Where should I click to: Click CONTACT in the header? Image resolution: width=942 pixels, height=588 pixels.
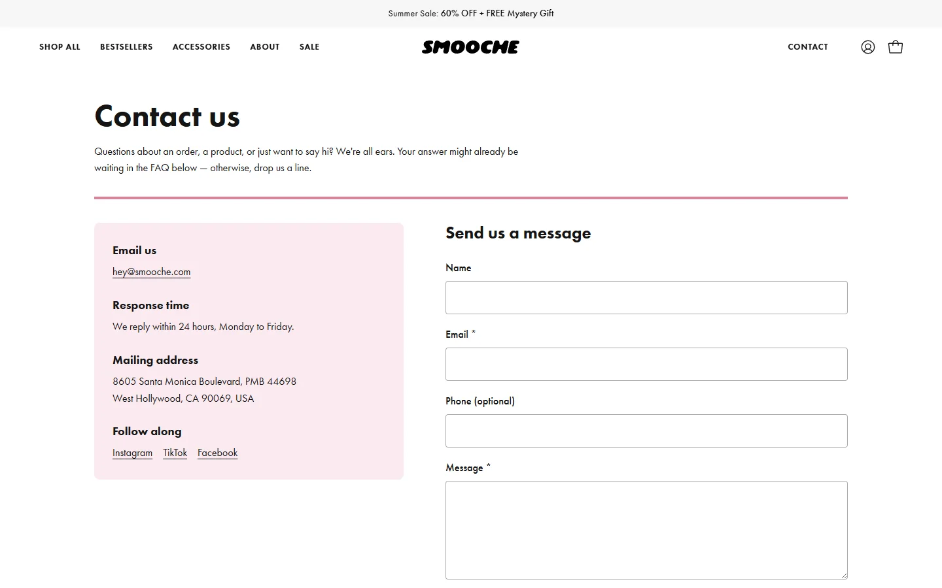point(808,47)
